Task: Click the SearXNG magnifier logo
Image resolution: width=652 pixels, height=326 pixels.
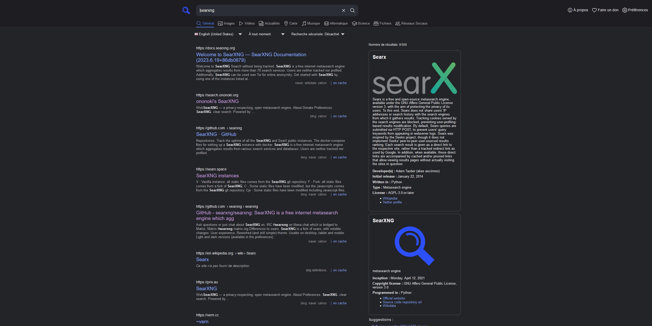Action: tap(186, 10)
